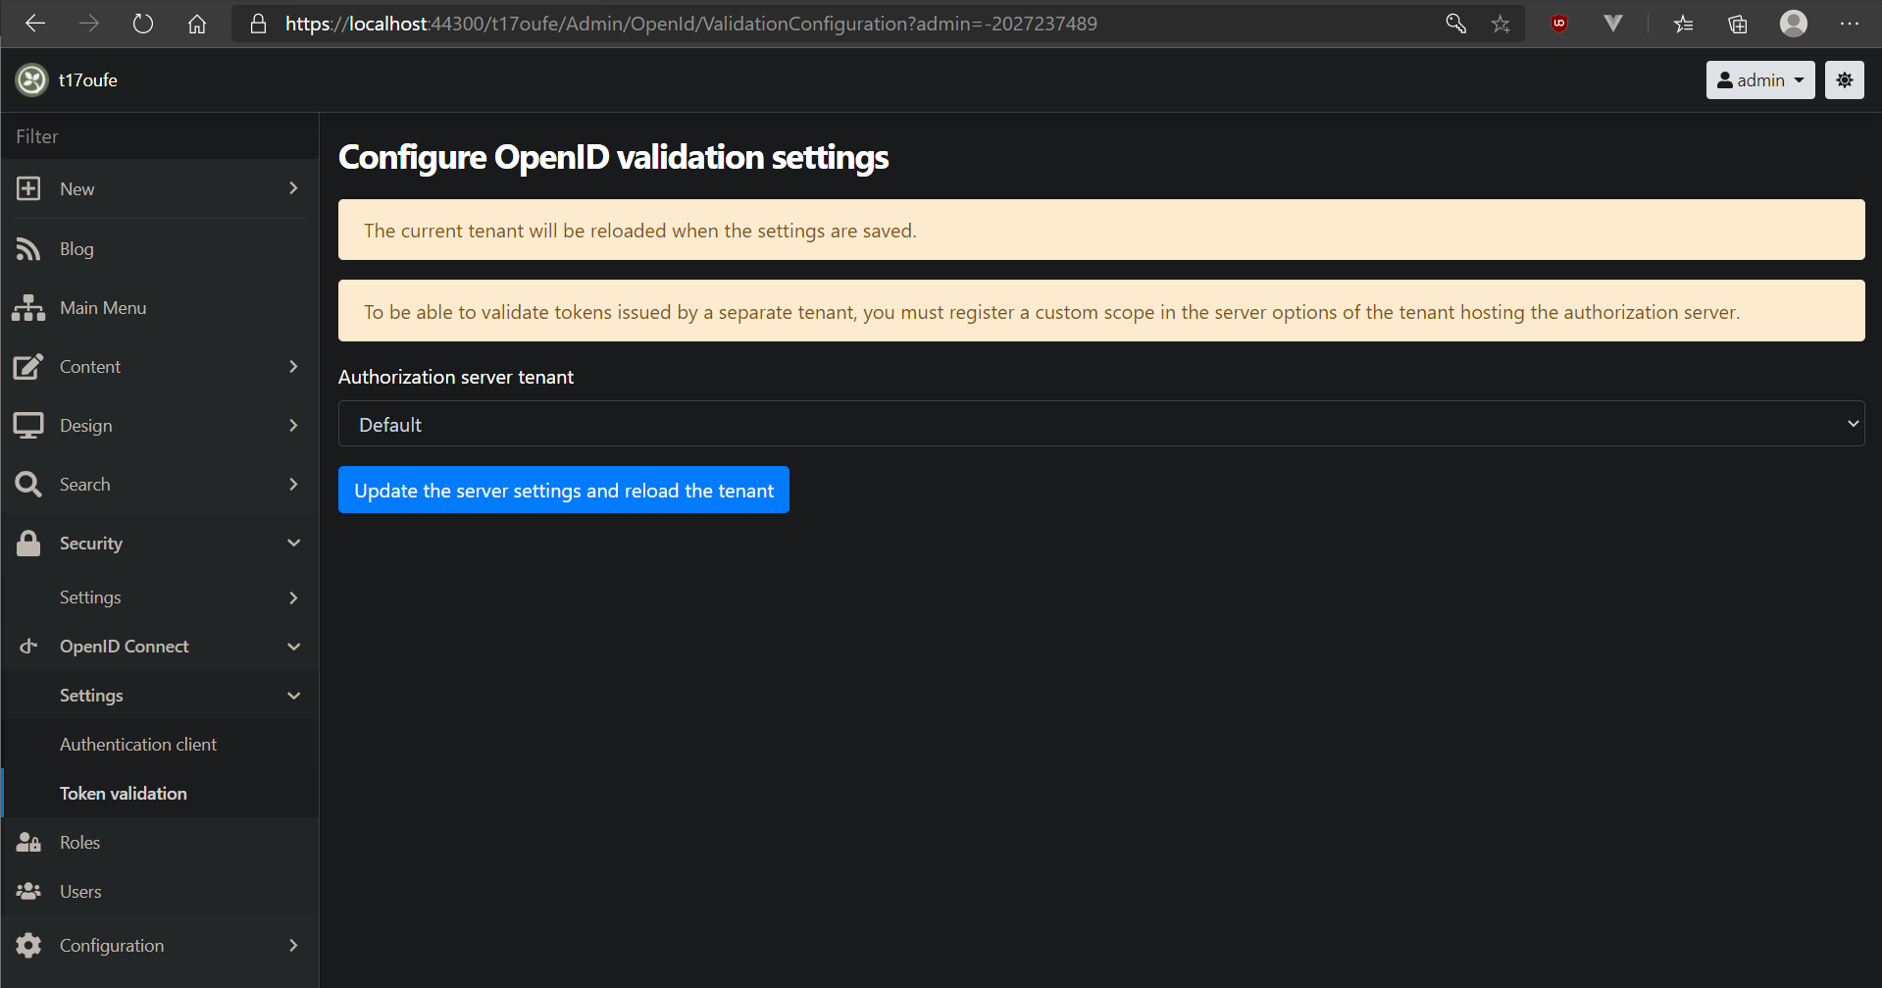Click the Design monitor icon
Image resolution: width=1882 pixels, height=988 pixels.
27,425
